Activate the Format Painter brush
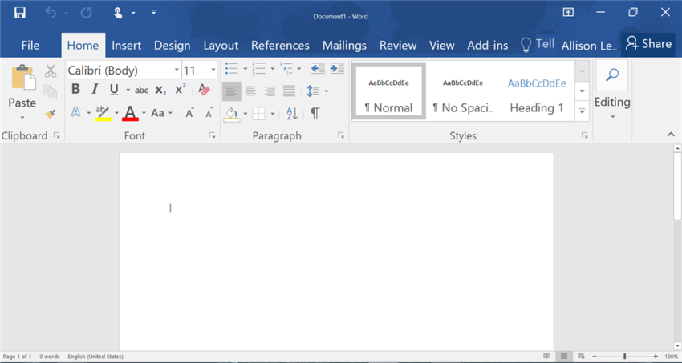The height and width of the screenshot is (363, 682). pyautogui.click(x=51, y=114)
